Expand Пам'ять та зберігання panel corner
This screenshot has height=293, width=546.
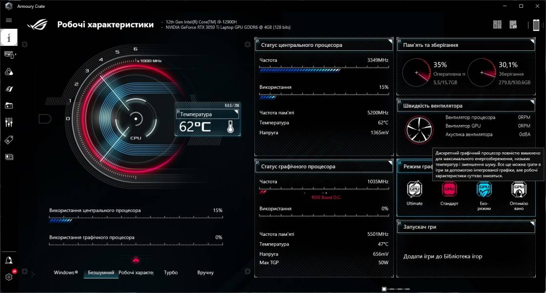(532, 42)
